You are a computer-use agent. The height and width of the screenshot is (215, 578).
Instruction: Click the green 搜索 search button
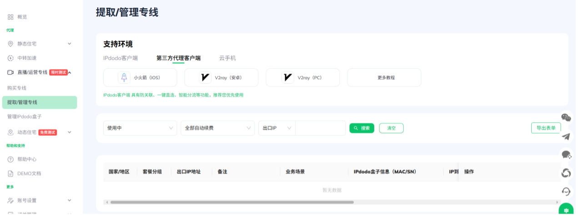[362, 128]
